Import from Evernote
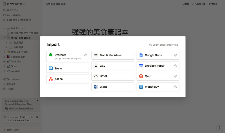Image resolution: width=225 pixels, height=133 pixels. (67, 57)
